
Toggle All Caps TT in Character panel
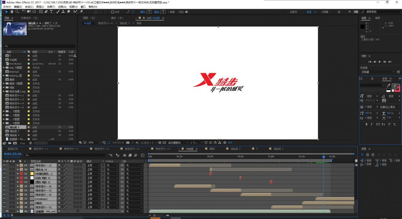tap(378, 124)
